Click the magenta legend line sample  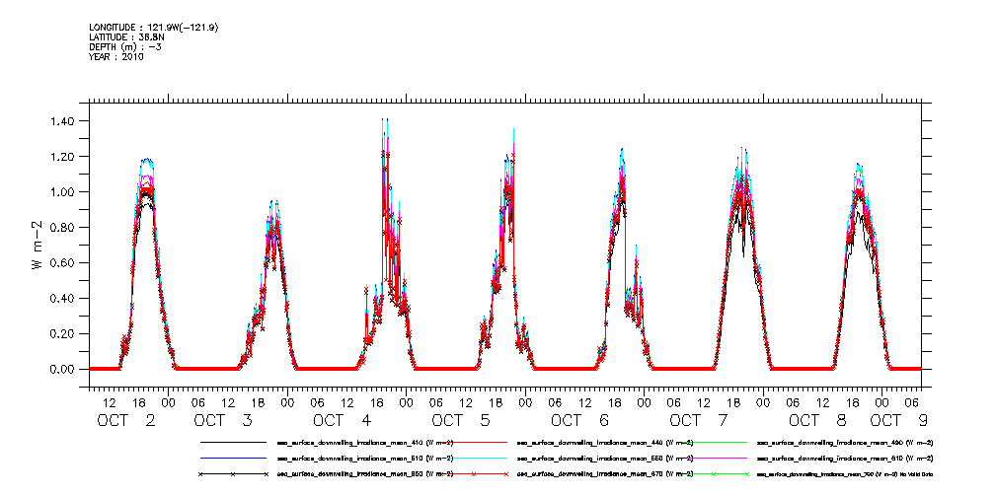click(x=714, y=458)
